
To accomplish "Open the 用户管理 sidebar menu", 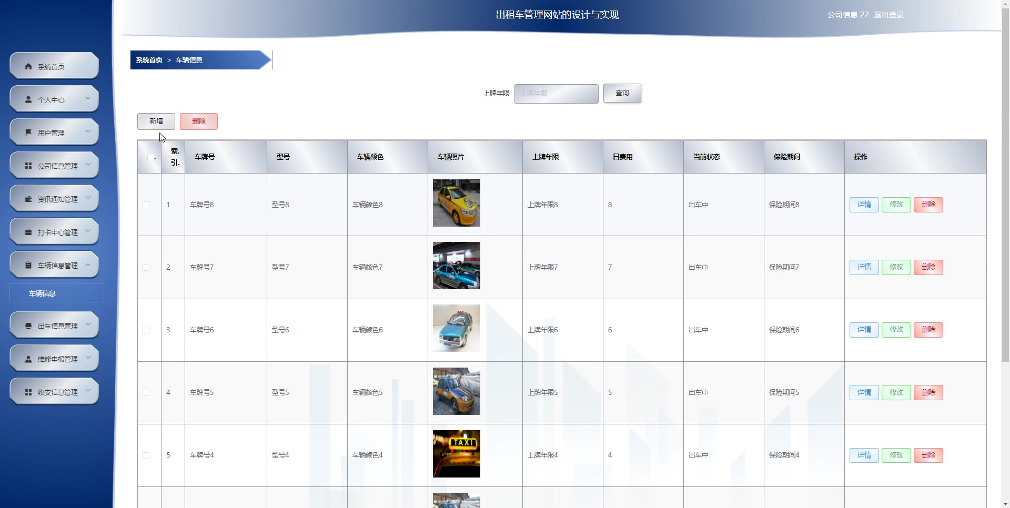I will pos(54,133).
